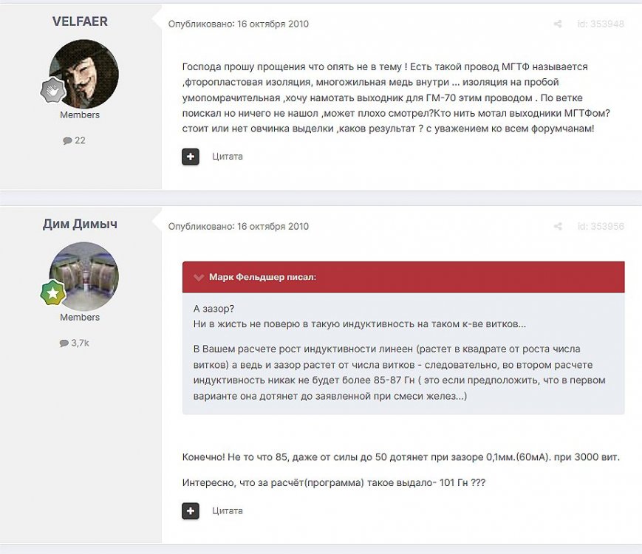Click Дим Димыч's green star rank badge
This screenshot has width=642, height=554.
[x=53, y=293]
